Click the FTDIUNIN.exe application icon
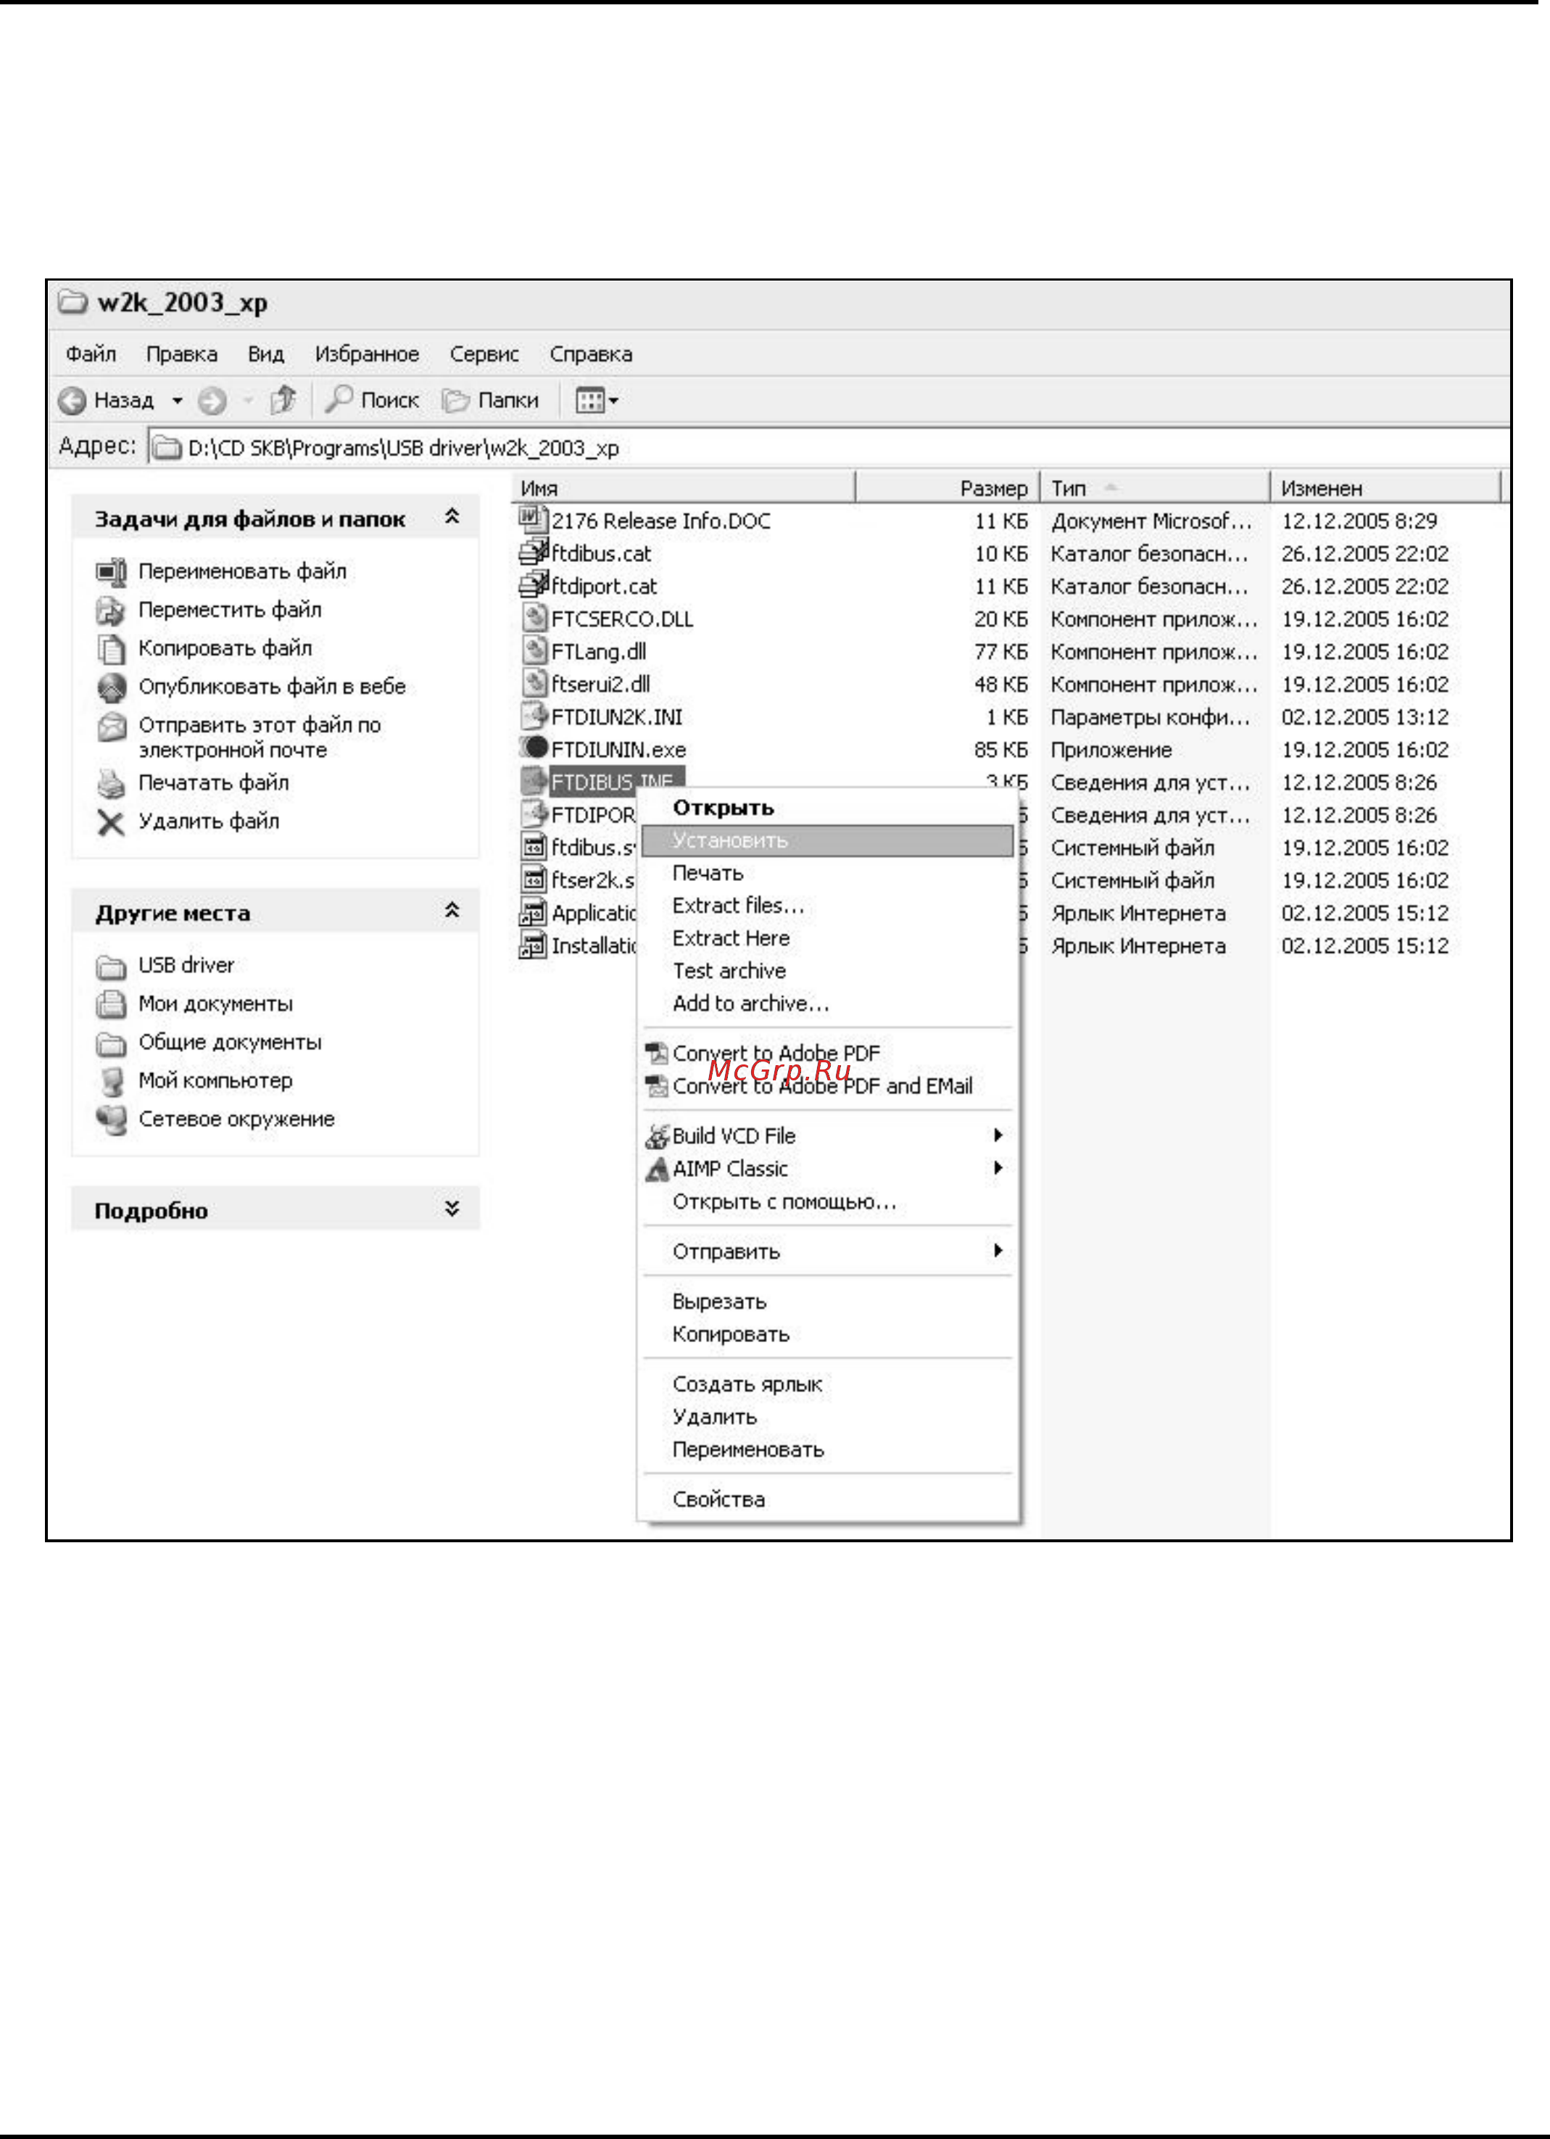This screenshot has height=2139, width=1550. pos(534,748)
